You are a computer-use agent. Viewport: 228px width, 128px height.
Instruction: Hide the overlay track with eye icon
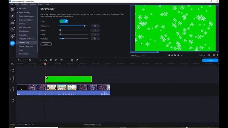coord(14,77)
